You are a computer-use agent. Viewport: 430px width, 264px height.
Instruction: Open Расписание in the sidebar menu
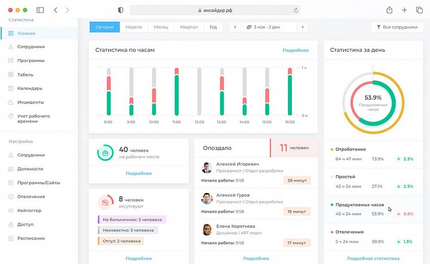click(x=39, y=238)
